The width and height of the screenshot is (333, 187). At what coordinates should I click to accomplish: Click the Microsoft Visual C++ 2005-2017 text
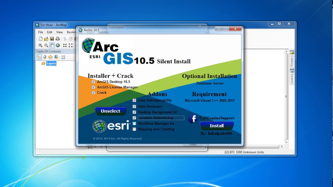pyautogui.click(x=210, y=101)
